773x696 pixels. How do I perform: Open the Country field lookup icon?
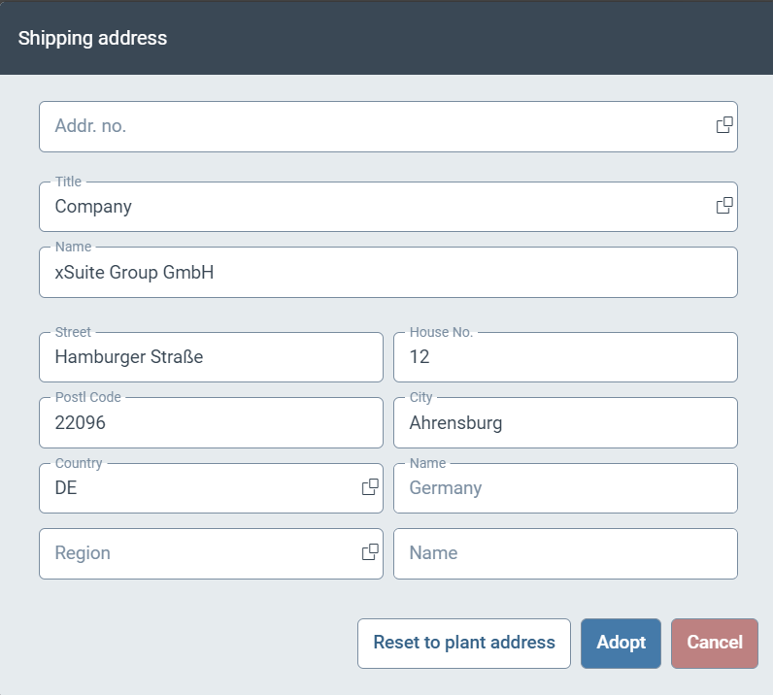[369, 487]
